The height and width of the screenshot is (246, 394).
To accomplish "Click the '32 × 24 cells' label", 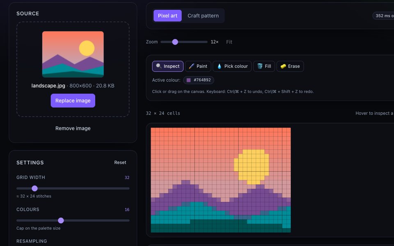I will coord(163,113).
